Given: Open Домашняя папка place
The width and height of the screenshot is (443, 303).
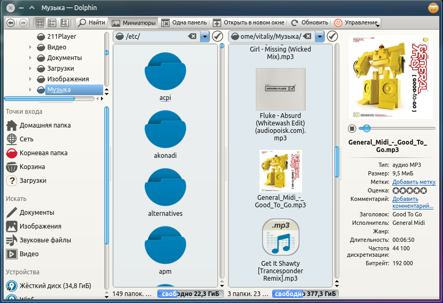Looking at the screenshot, I should pos(38,125).
